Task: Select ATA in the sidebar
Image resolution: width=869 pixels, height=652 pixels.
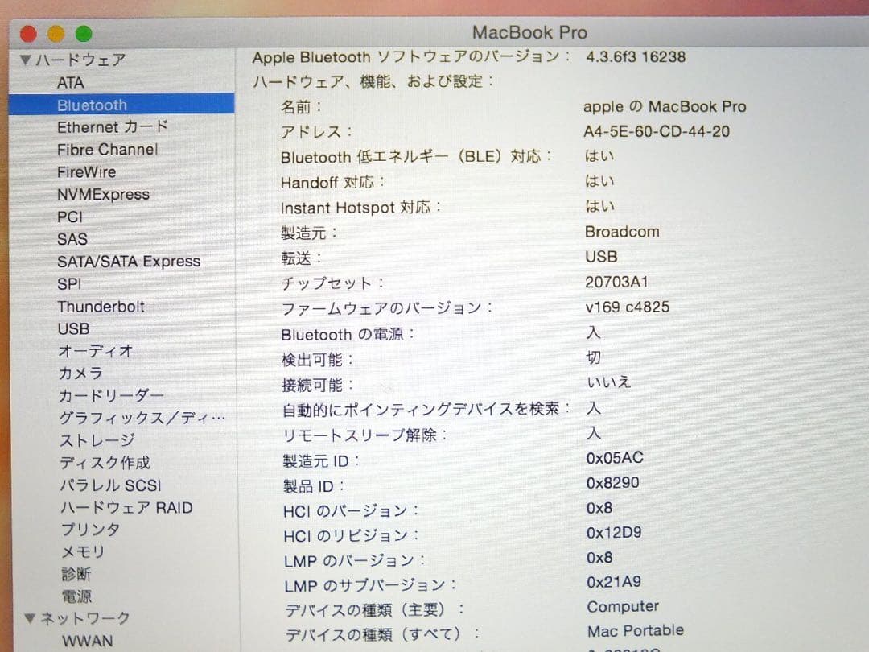Action: [70, 83]
